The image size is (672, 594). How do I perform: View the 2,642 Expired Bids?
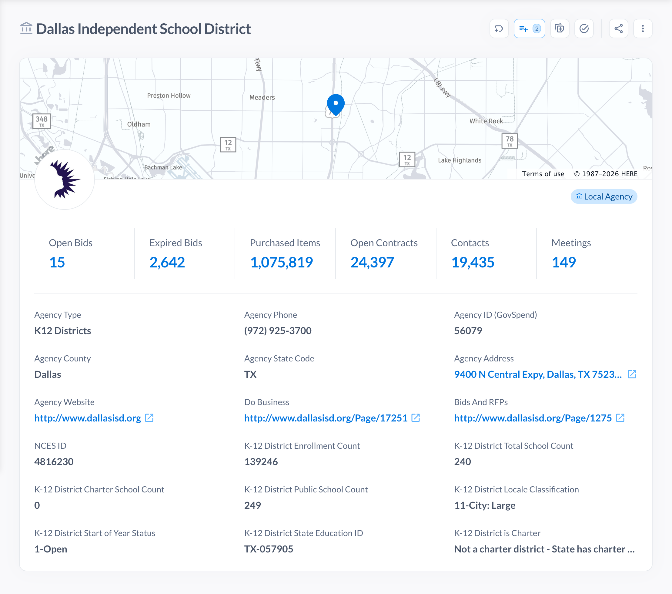pyautogui.click(x=167, y=262)
